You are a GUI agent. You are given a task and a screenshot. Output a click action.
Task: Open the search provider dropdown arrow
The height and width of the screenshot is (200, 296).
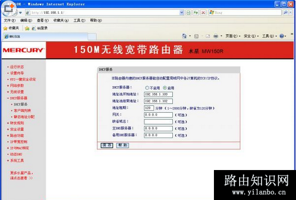(x=291, y=13)
